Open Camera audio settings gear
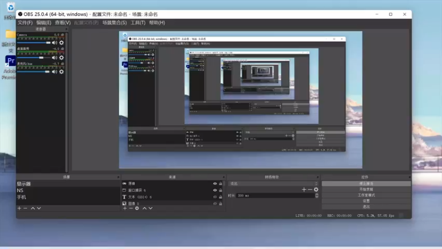This screenshot has height=249, width=442. 61,43
